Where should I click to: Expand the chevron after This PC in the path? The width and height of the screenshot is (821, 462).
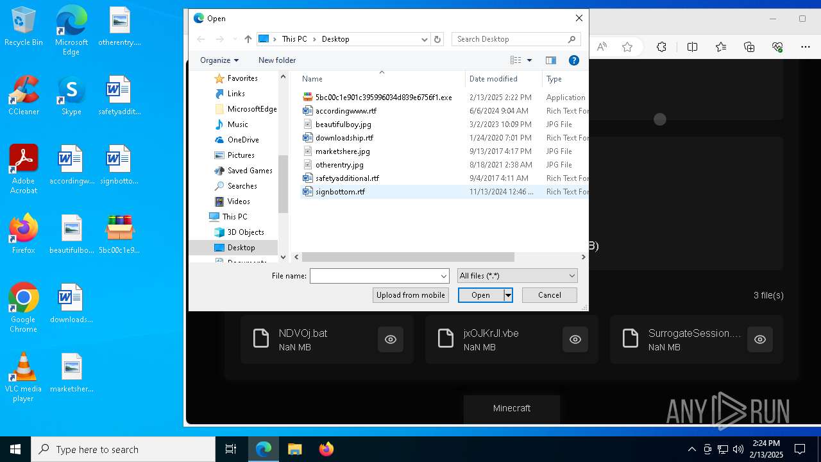(315, 39)
